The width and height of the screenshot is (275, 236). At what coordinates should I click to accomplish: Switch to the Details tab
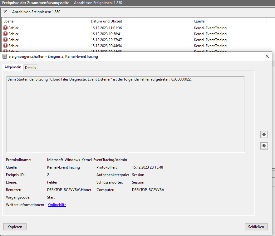[30, 68]
